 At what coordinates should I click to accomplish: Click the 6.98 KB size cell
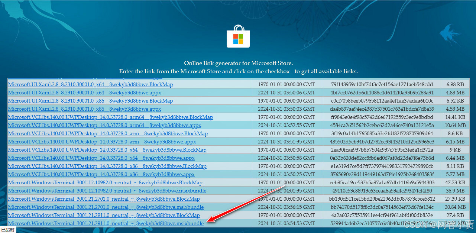[455, 84]
